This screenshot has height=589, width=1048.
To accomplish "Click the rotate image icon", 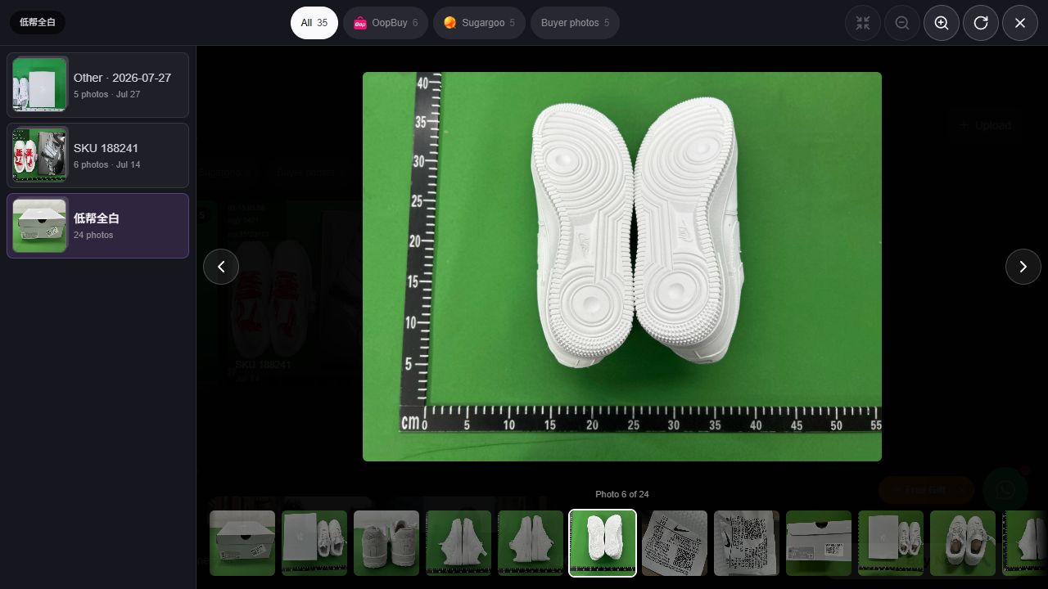I will [x=981, y=23].
